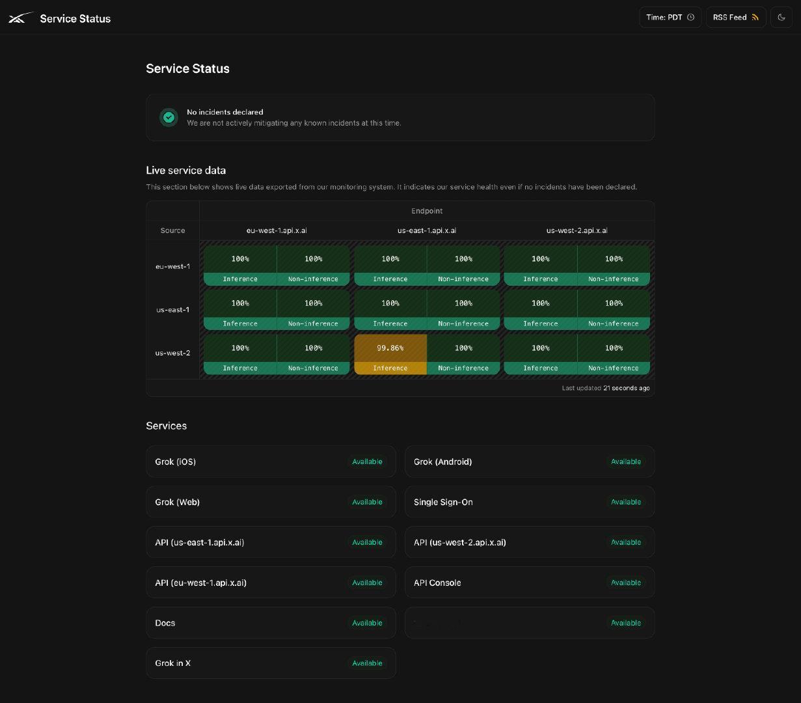Click the Endpoint table header
Image resolution: width=801 pixels, height=703 pixels.
tap(427, 211)
